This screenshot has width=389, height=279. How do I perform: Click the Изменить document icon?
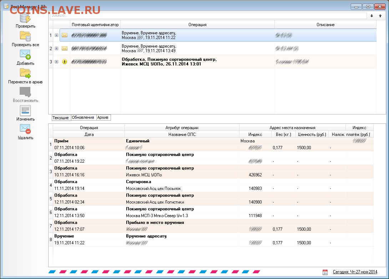point(25,111)
